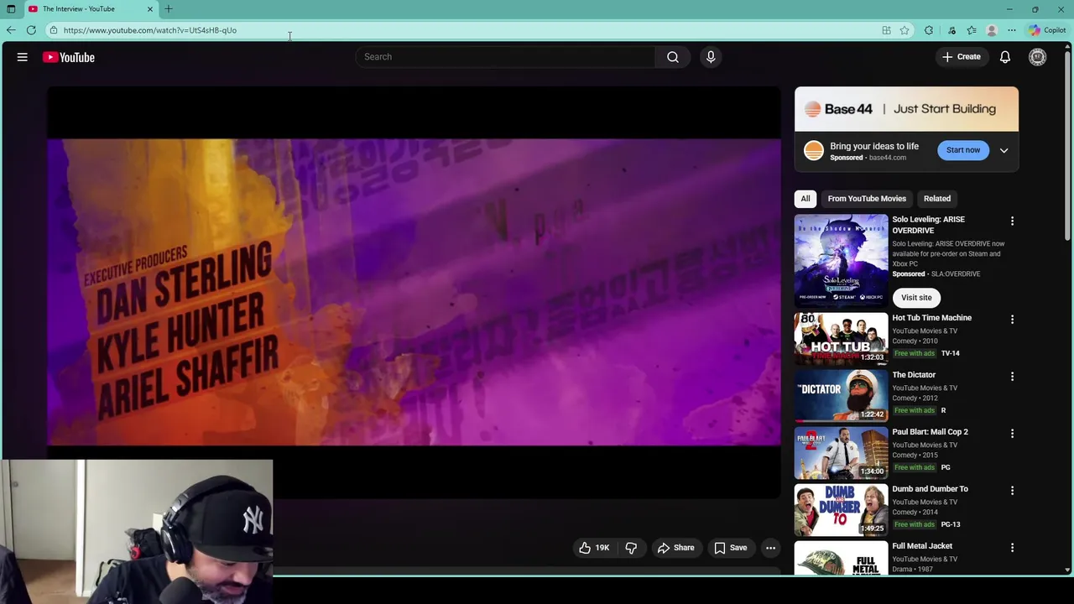Reload the current page
This screenshot has width=1074, height=604.
pos(31,30)
